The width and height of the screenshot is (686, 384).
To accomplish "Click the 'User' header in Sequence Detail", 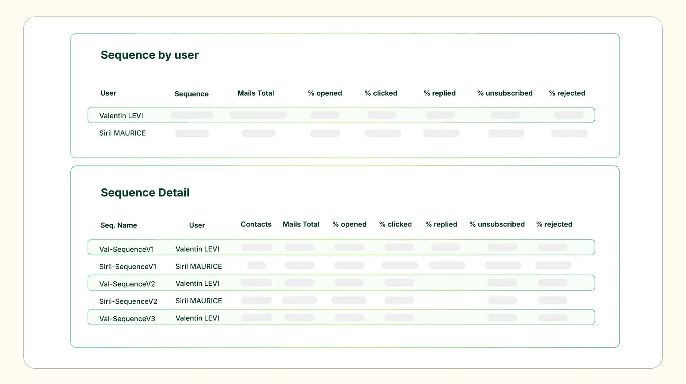I will (197, 225).
